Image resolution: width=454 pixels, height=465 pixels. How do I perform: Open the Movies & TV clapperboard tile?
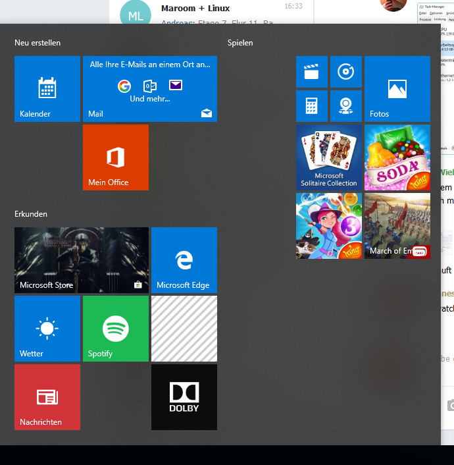(312, 72)
